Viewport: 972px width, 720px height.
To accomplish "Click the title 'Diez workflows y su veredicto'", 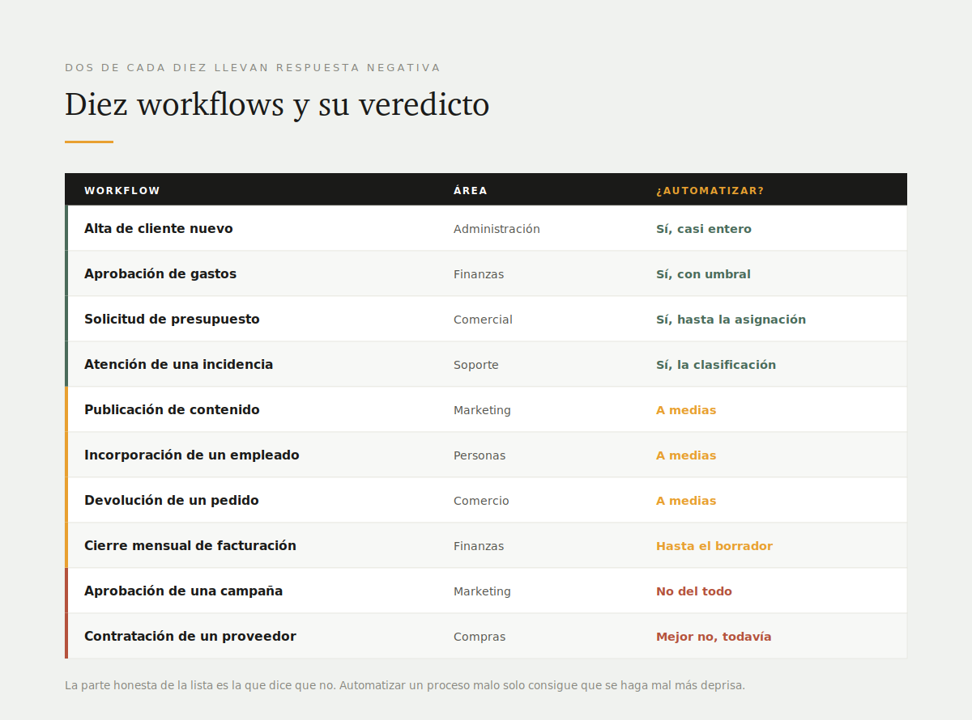I will pos(277,105).
